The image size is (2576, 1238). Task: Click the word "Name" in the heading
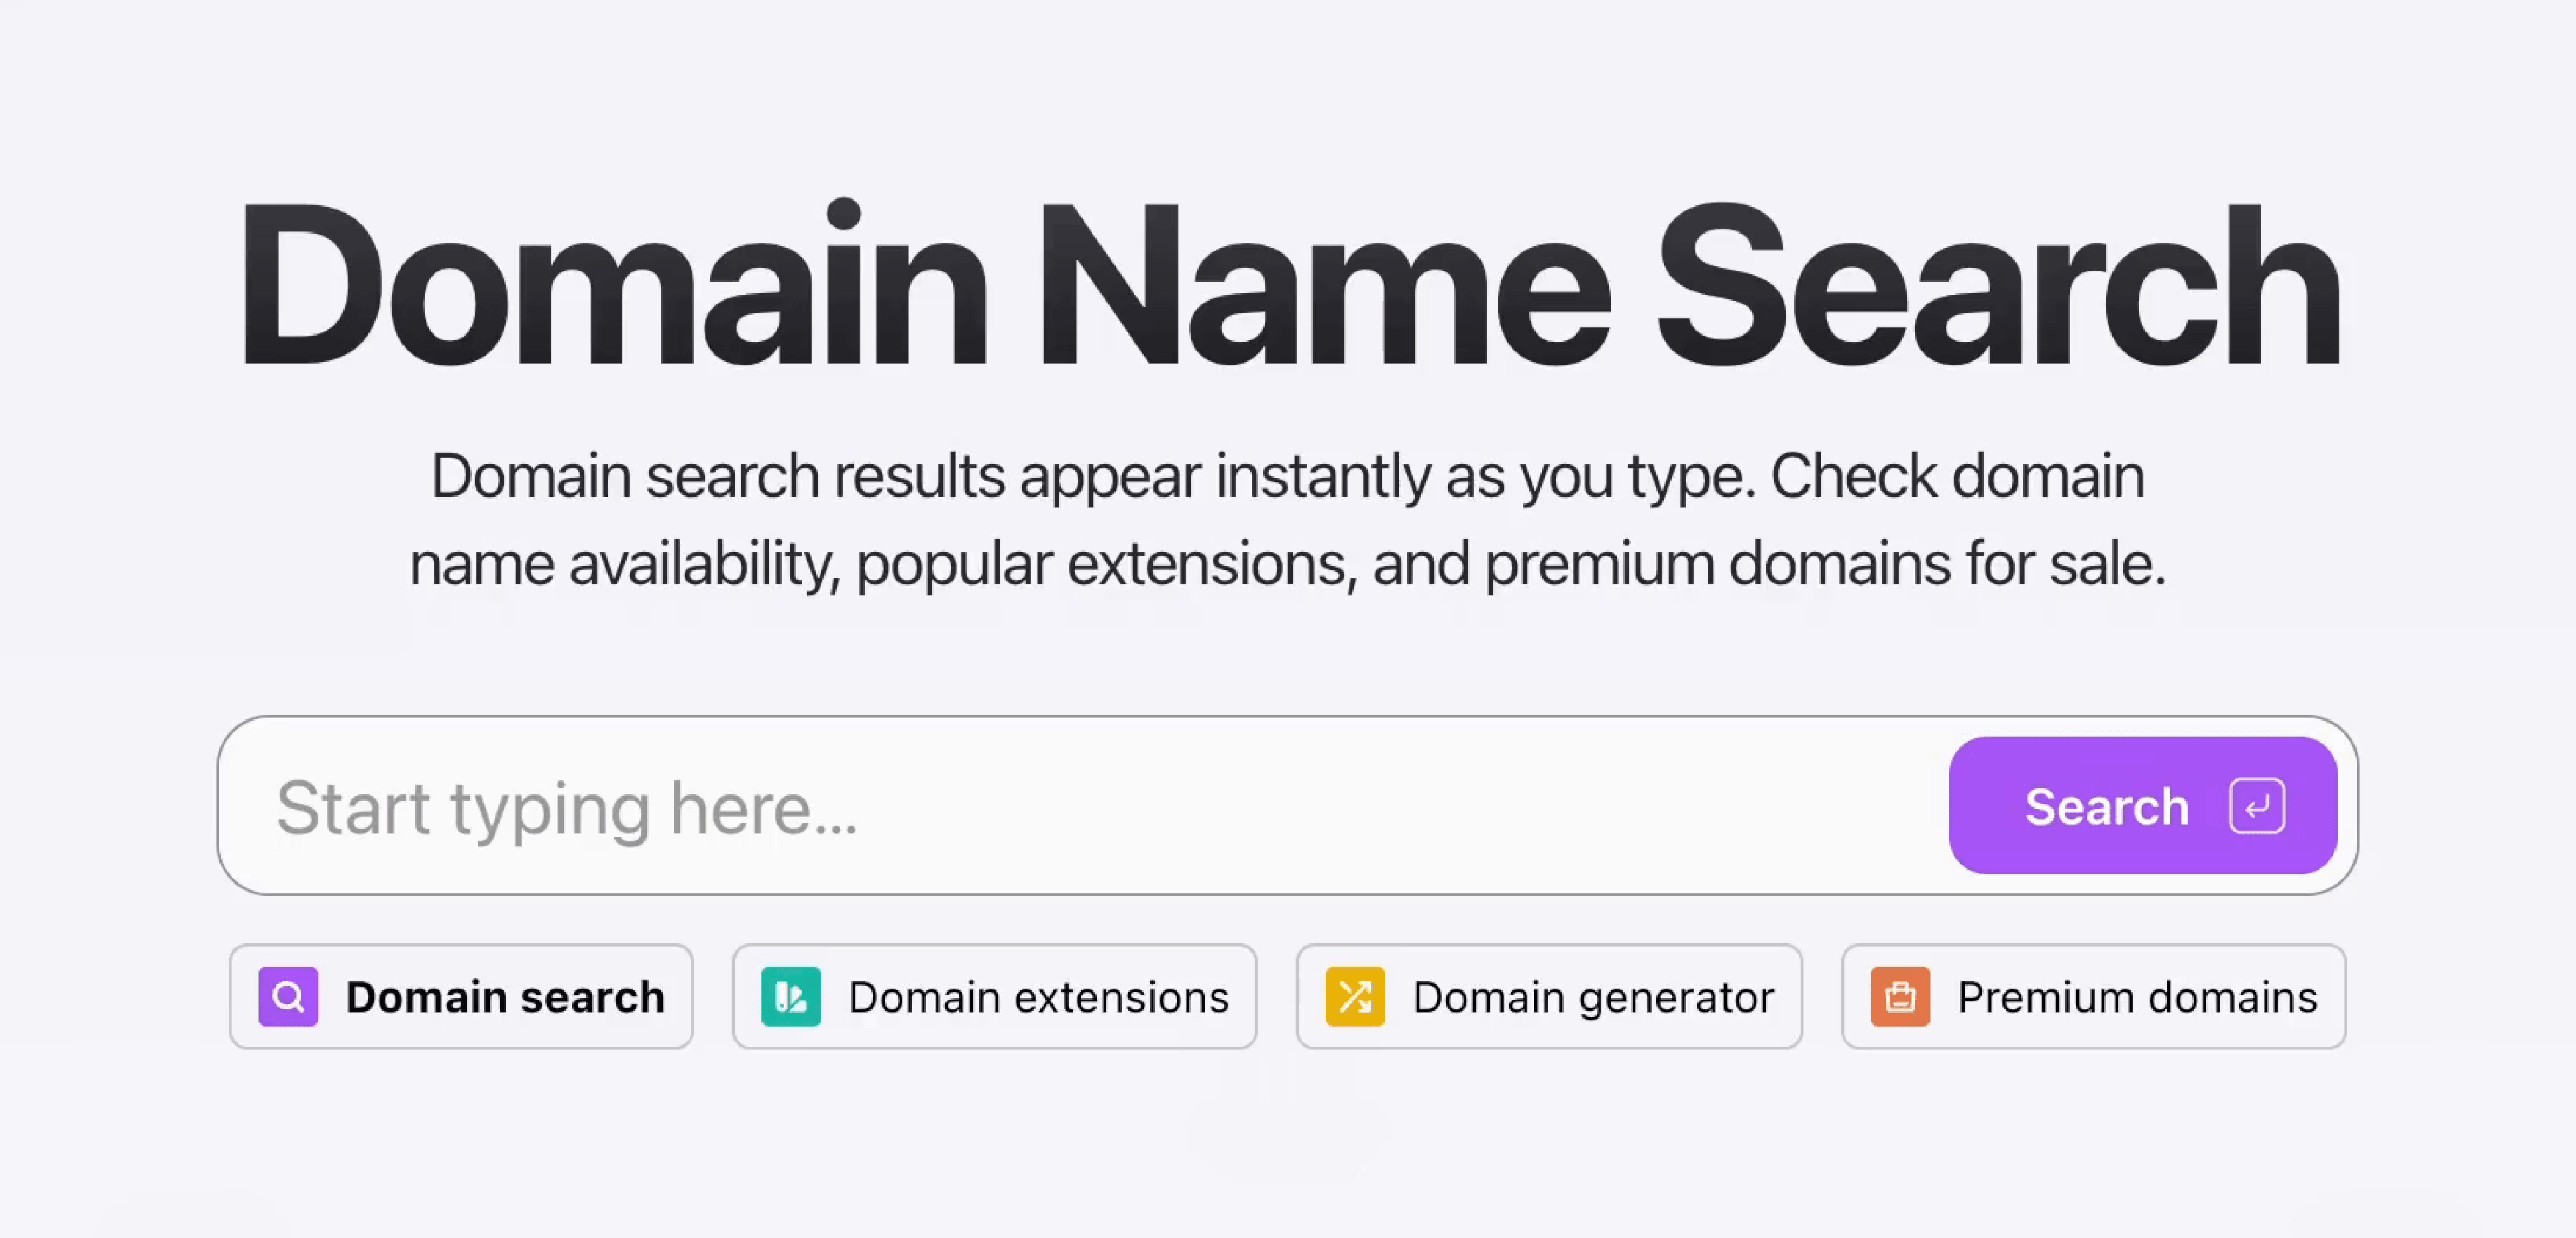1324,285
